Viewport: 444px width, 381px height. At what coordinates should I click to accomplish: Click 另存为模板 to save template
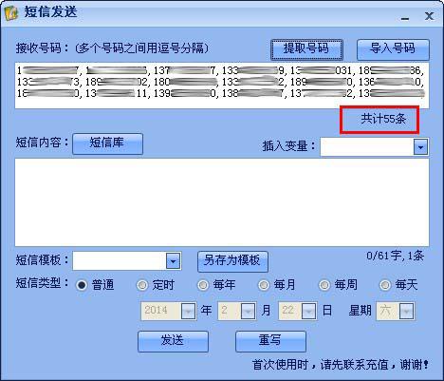pos(232,261)
